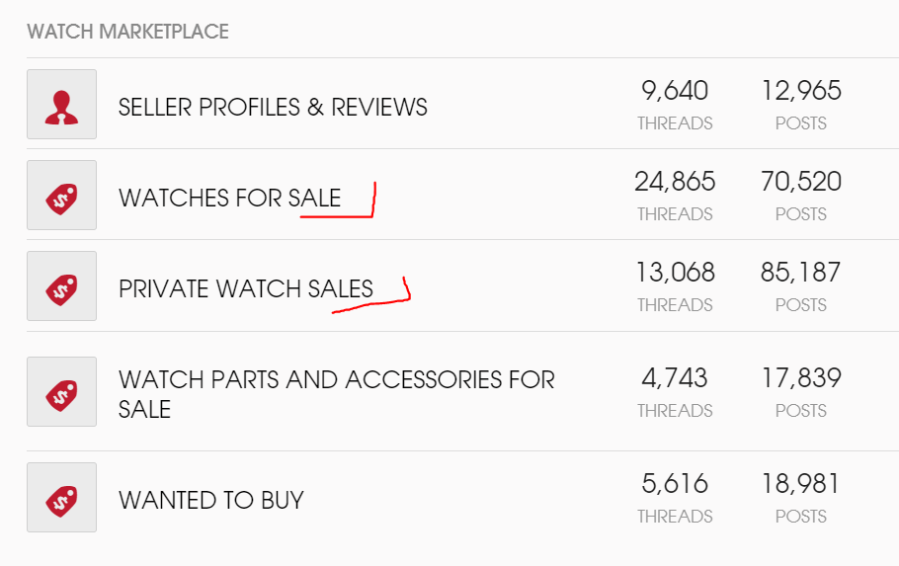
Task: Click the 12,965 posts count for Seller Profiles
Action: point(800,91)
